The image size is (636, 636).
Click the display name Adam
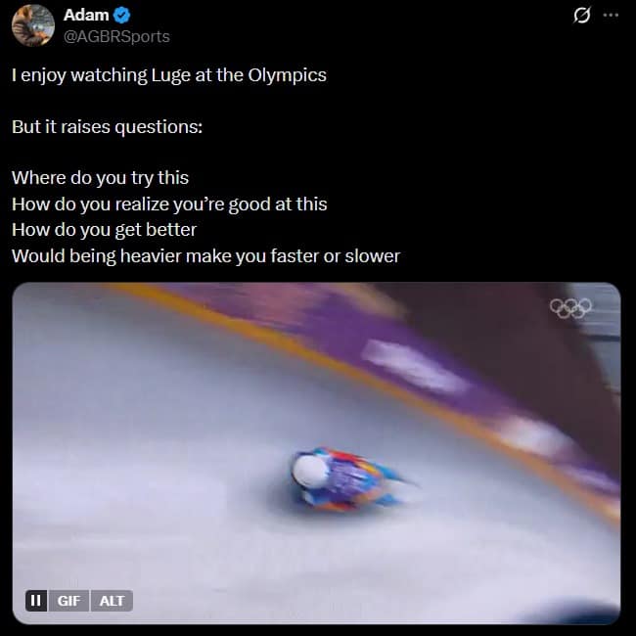(85, 15)
